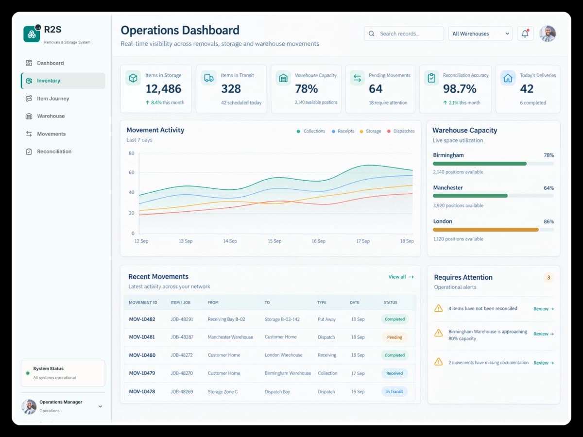Select job JOB-48272 in the table
This screenshot has height=437, width=583.
pos(182,355)
